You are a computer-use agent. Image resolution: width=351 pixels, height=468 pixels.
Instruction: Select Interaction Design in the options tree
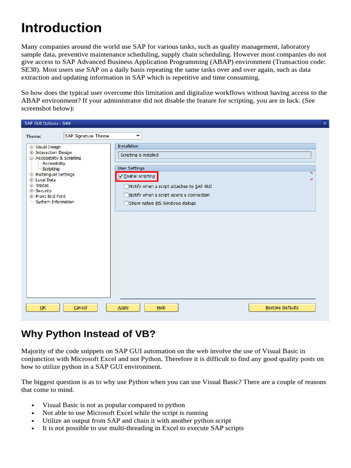(53, 153)
